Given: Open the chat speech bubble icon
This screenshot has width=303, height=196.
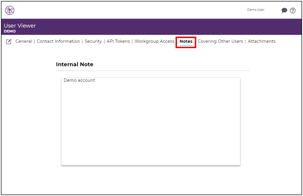Looking at the screenshot, I should click(284, 10).
